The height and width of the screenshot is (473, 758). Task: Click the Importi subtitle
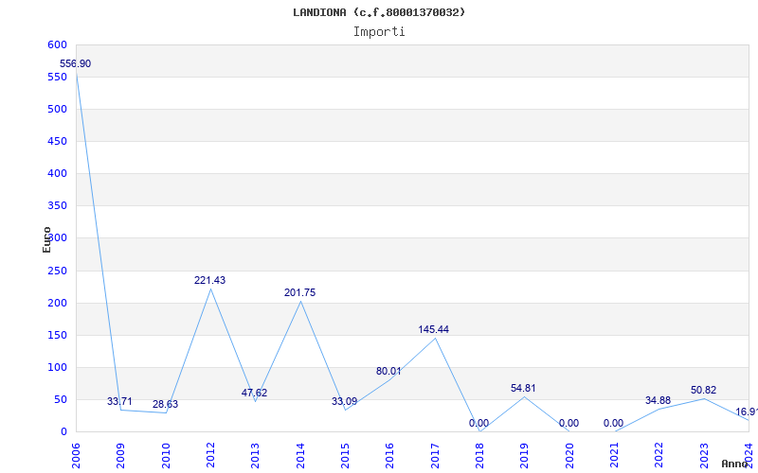[379, 32]
